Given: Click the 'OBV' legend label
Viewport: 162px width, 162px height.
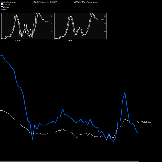Looking at the screenshot, I should click(5, 10).
